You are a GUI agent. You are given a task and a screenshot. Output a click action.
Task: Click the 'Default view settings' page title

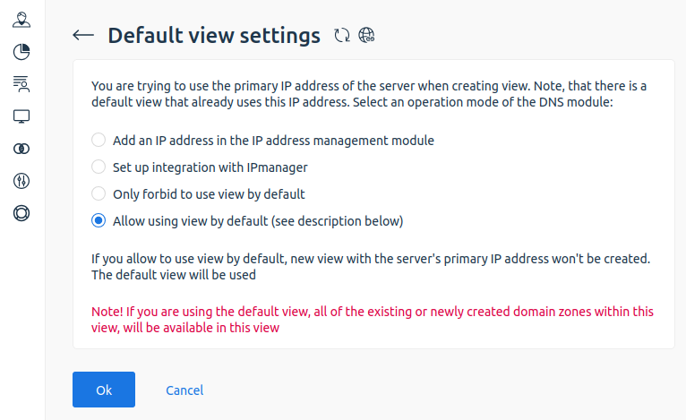click(213, 36)
